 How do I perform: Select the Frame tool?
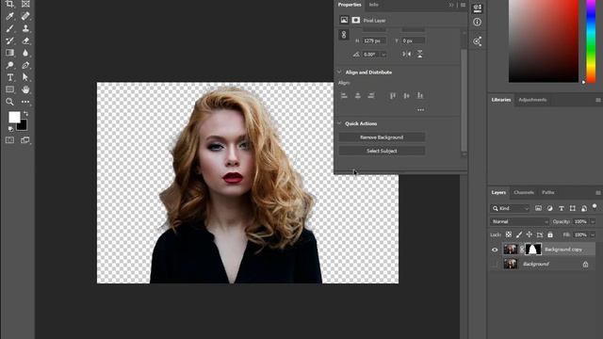[x=25, y=4]
